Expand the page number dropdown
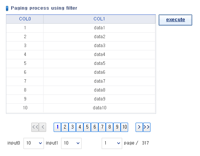 (112, 143)
